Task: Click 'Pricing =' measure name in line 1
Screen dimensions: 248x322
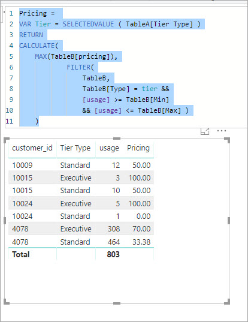Action: pos(37,13)
